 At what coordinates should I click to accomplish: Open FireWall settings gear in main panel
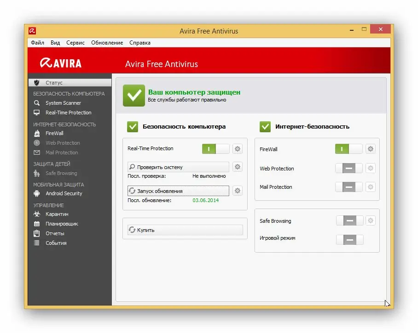pos(371,149)
